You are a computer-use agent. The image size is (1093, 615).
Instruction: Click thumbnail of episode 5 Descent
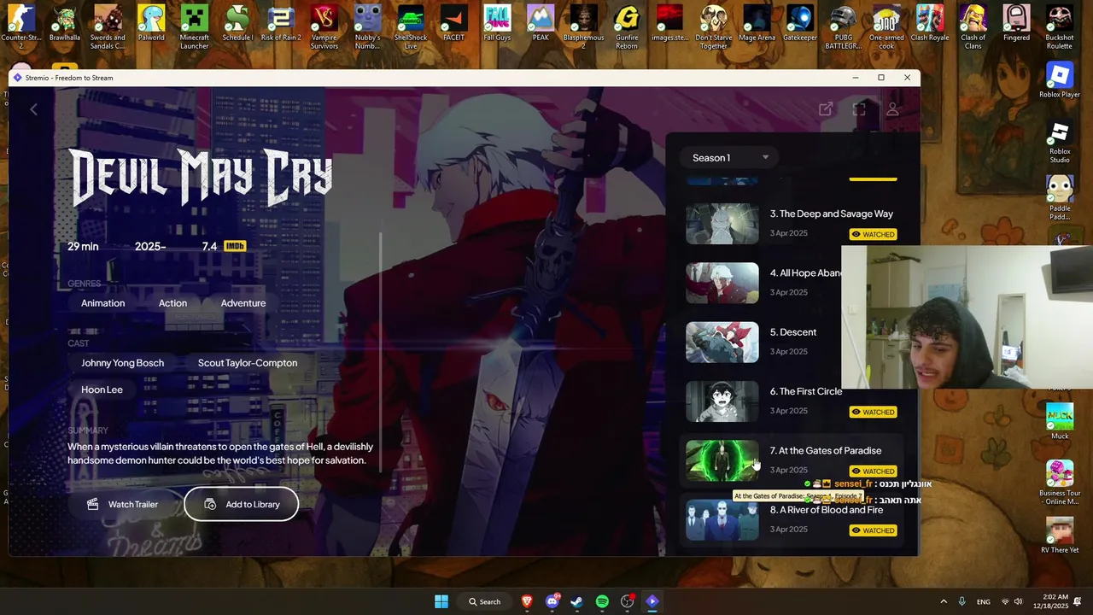pyautogui.click(x=722, y=342)
